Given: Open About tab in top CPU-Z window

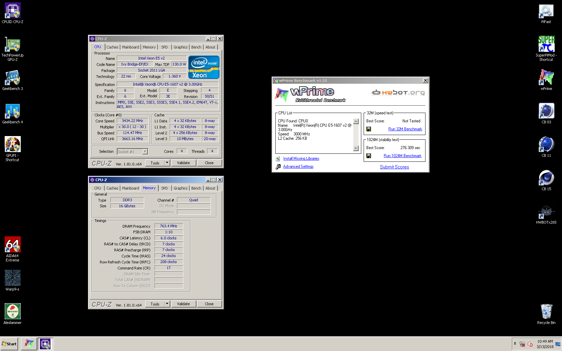Looking at the screenshot, I should coord(210,47).
